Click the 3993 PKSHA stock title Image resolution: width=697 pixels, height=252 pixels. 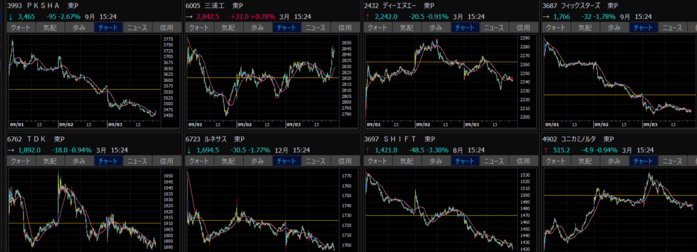[x=34, y=5]
